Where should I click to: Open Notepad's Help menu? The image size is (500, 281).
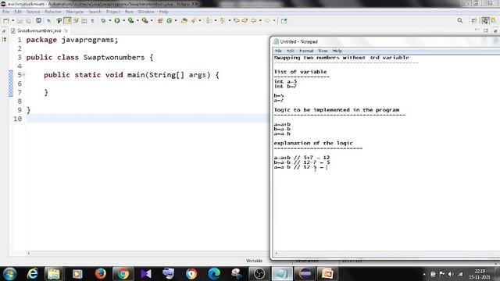(x=337, y=51)
